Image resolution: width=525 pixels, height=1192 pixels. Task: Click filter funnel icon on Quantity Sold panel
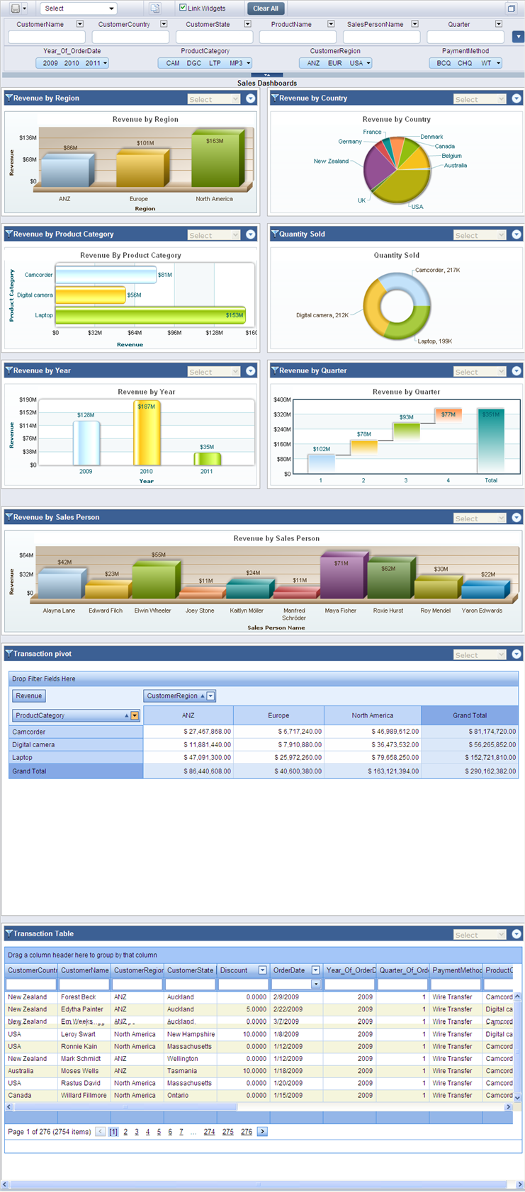pos(275,234)
